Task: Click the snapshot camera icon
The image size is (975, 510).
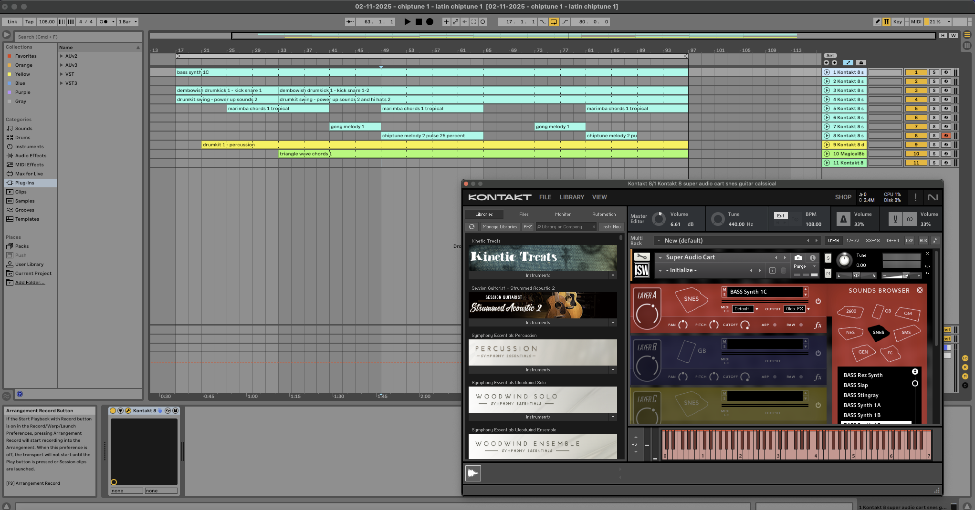Action: point(798,258)
